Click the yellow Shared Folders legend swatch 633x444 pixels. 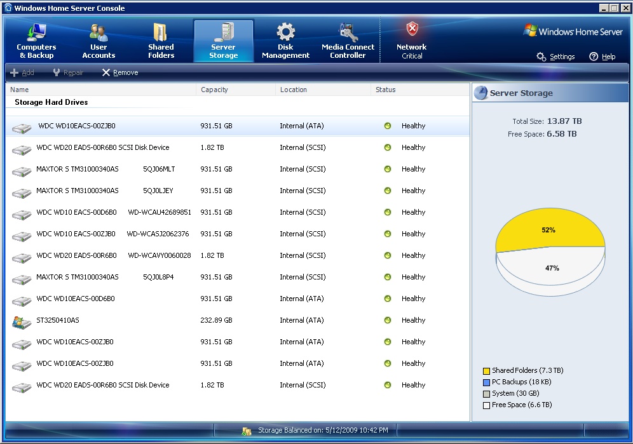486,370
